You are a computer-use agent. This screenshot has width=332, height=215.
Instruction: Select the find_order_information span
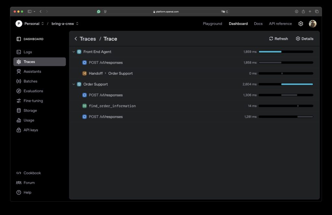pos(194,106)
